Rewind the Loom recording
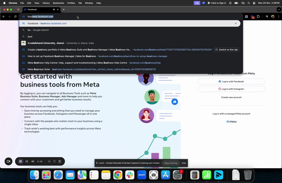This screenshot has width=282, height=183. (32, 161)
